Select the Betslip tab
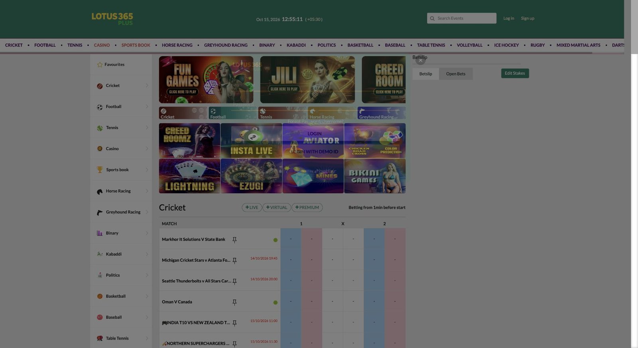This screenshot has height=348, width=638. pos(425,74)
